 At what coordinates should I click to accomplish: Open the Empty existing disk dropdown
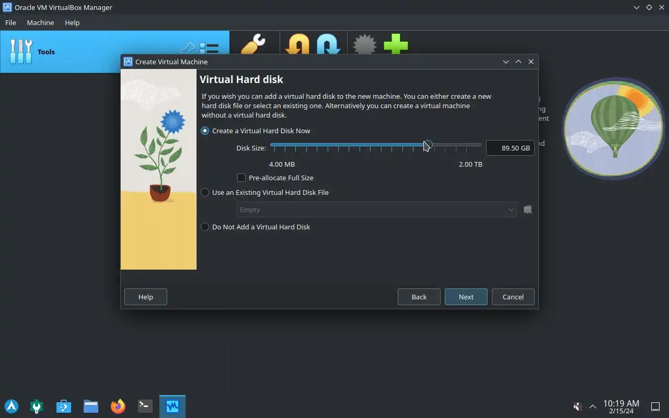tap(376, 210)
